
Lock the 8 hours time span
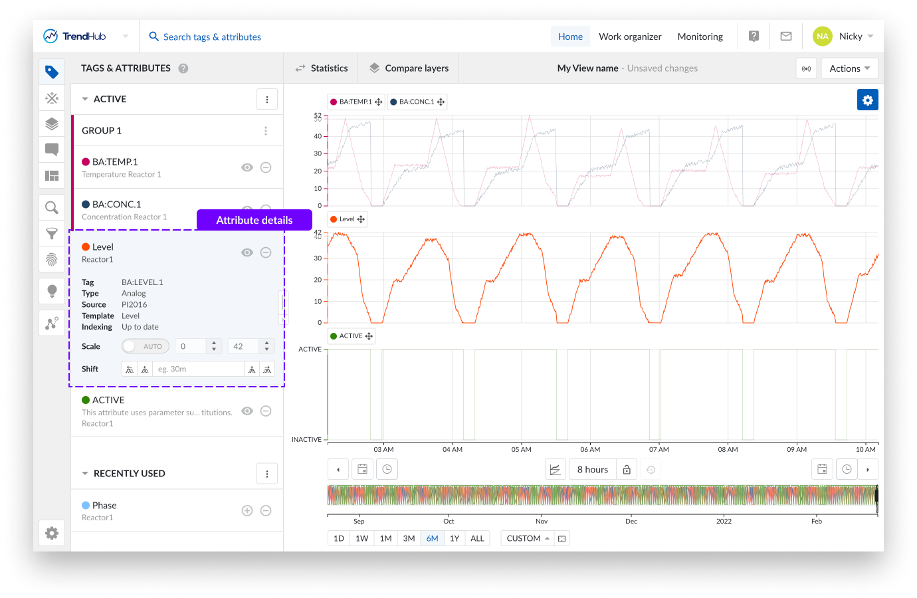click(x=626, y=470)
